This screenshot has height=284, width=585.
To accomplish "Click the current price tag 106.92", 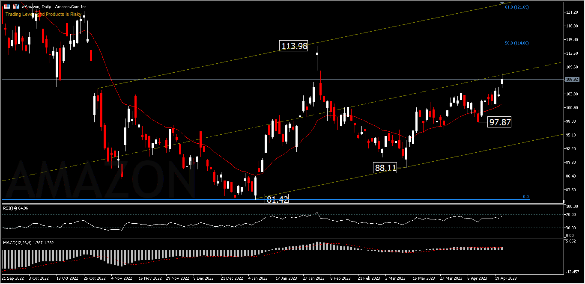I will (x=572, y=80).
